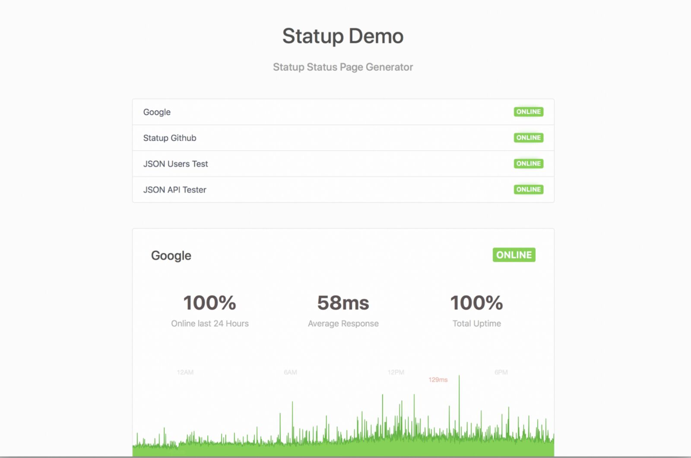Click the Total Uptime label

477,324
